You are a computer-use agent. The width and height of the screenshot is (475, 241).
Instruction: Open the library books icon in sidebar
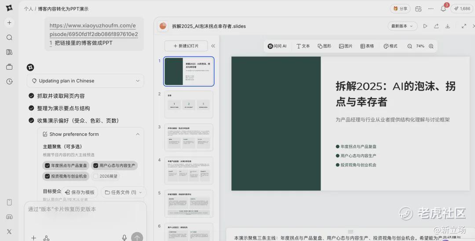click(9, 52)
